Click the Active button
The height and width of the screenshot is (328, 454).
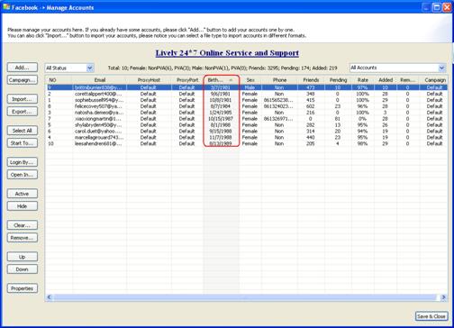23,194
